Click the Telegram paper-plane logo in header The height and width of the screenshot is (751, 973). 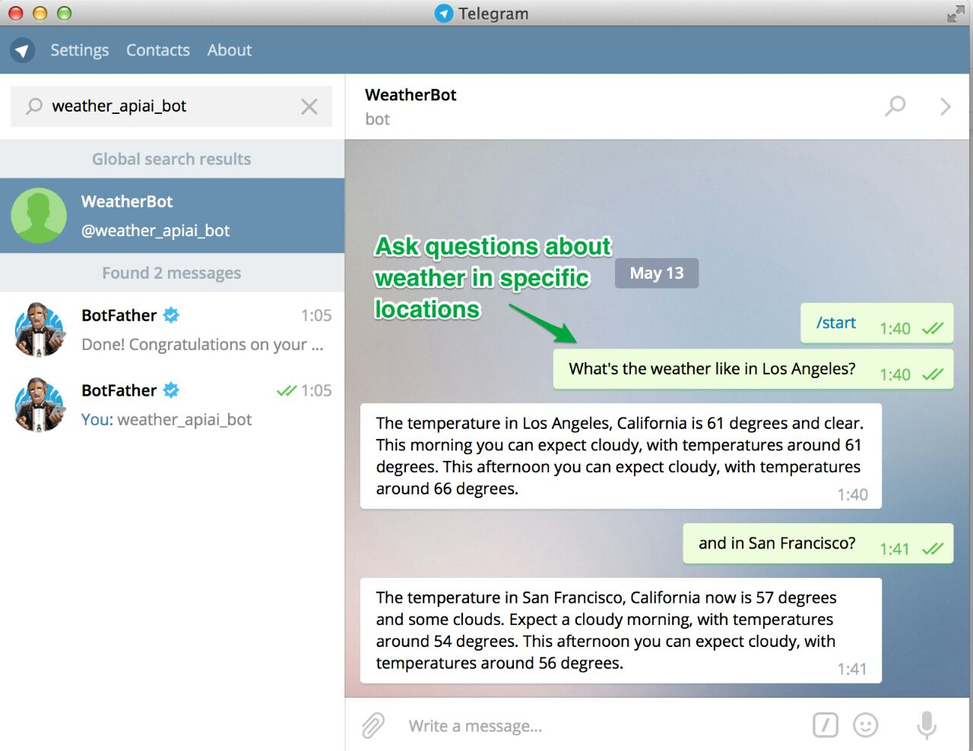pyautogui.click(x=22, y=51)
